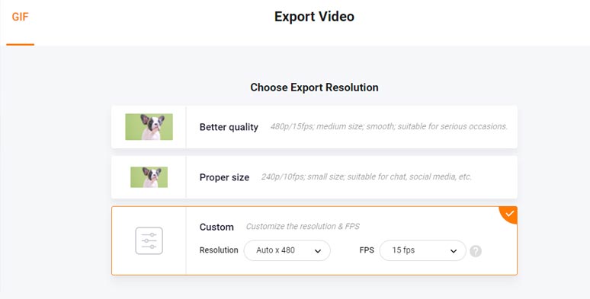Switch to the GIF tab
This screenshot has height=299, width=590.
tap(20, 17)
